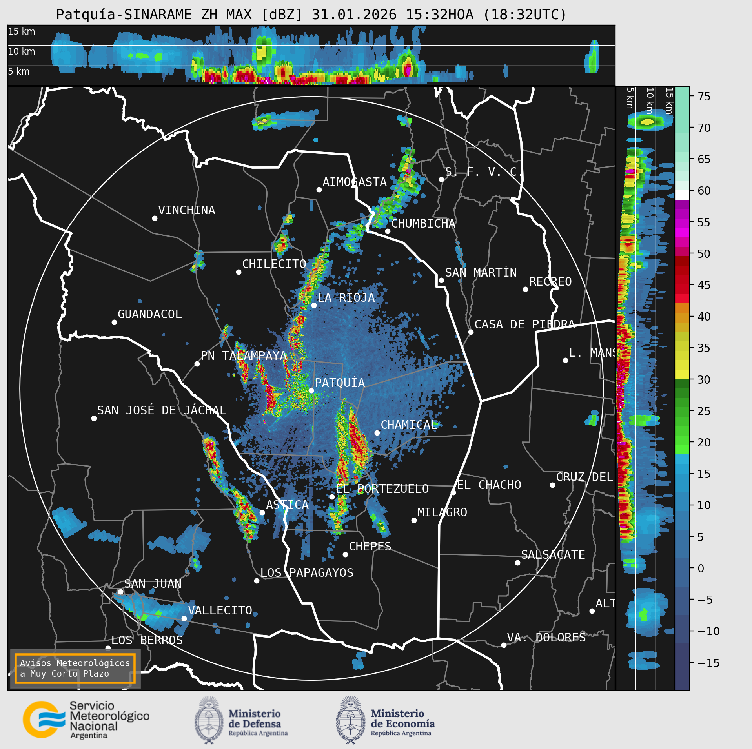Click the Ministerio de Economía crest

tap(351, 720)
